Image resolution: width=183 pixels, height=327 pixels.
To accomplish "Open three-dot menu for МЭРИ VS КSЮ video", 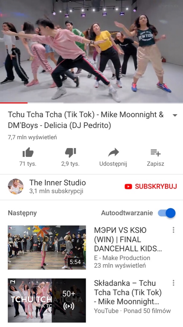I will [x=173, y=230].
